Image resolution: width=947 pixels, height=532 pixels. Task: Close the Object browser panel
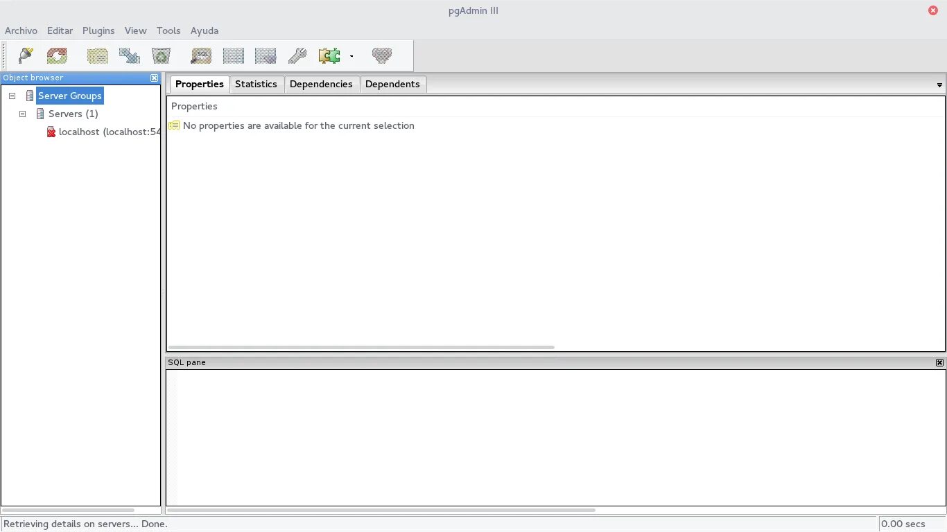(x=155, y=78)
